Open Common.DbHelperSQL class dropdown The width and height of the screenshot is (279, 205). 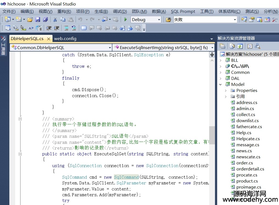tap(110, 47)
